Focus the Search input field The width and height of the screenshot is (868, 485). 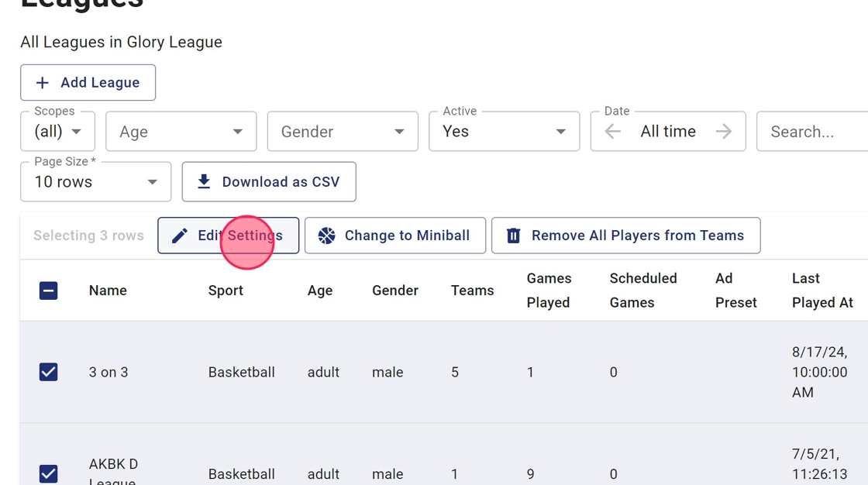(x=814, y=132)
